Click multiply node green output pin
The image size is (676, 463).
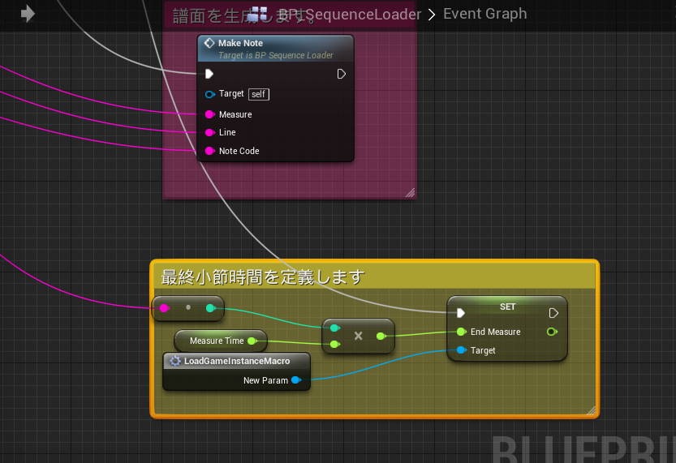[381, 336]
